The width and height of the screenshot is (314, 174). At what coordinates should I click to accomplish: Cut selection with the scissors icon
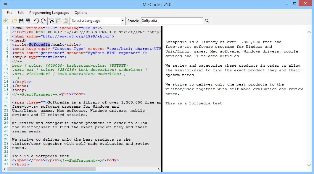[x=52, y=21]
